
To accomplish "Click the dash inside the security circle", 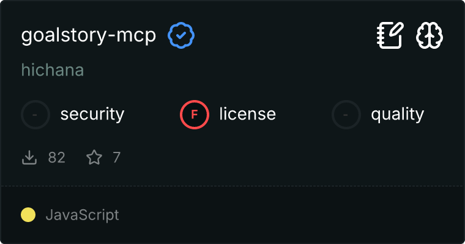I will (35, 115).
